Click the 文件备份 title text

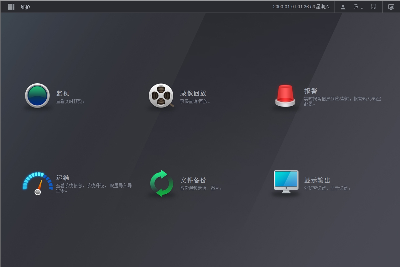point(193,180)
